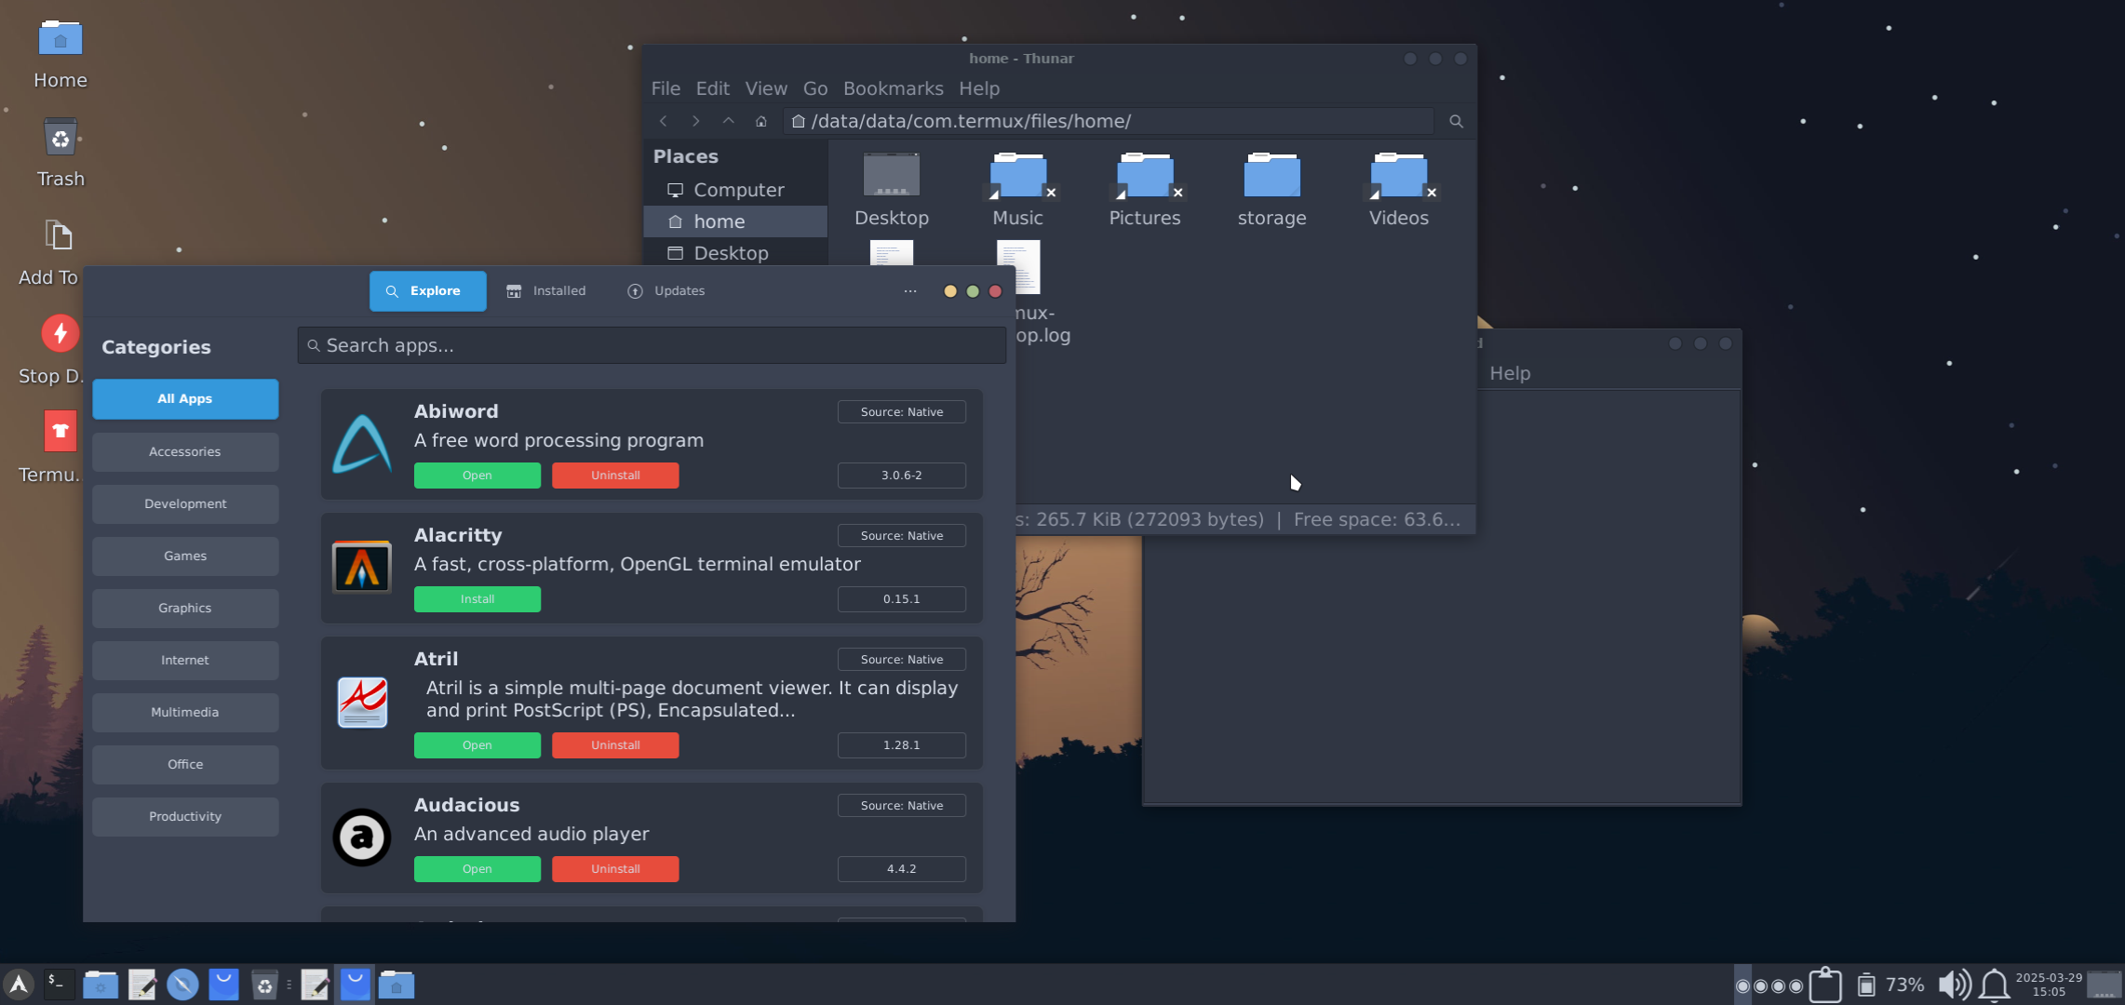This screenshot has height=1005, width=2125.
Task: Select the Productivity category
Action: coord(185,816)
